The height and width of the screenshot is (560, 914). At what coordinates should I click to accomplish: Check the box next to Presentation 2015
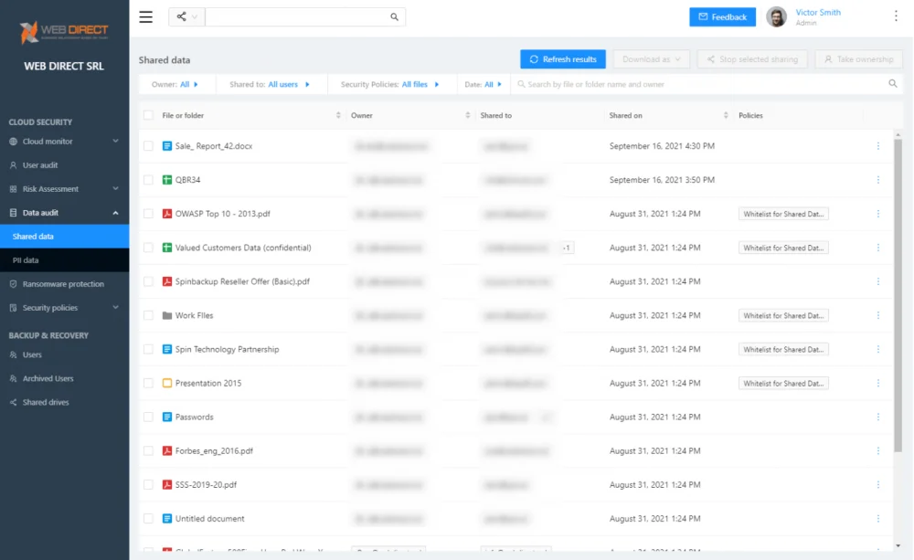pos(149,383)
